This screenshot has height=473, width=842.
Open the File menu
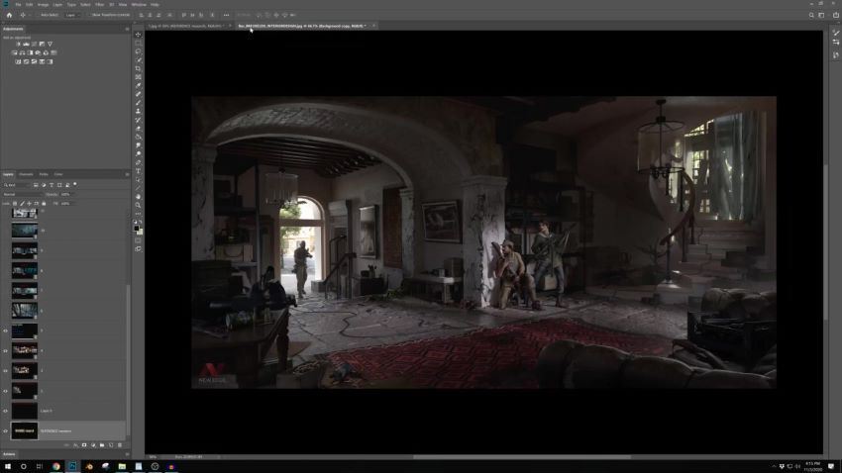(x=18, y=4)
